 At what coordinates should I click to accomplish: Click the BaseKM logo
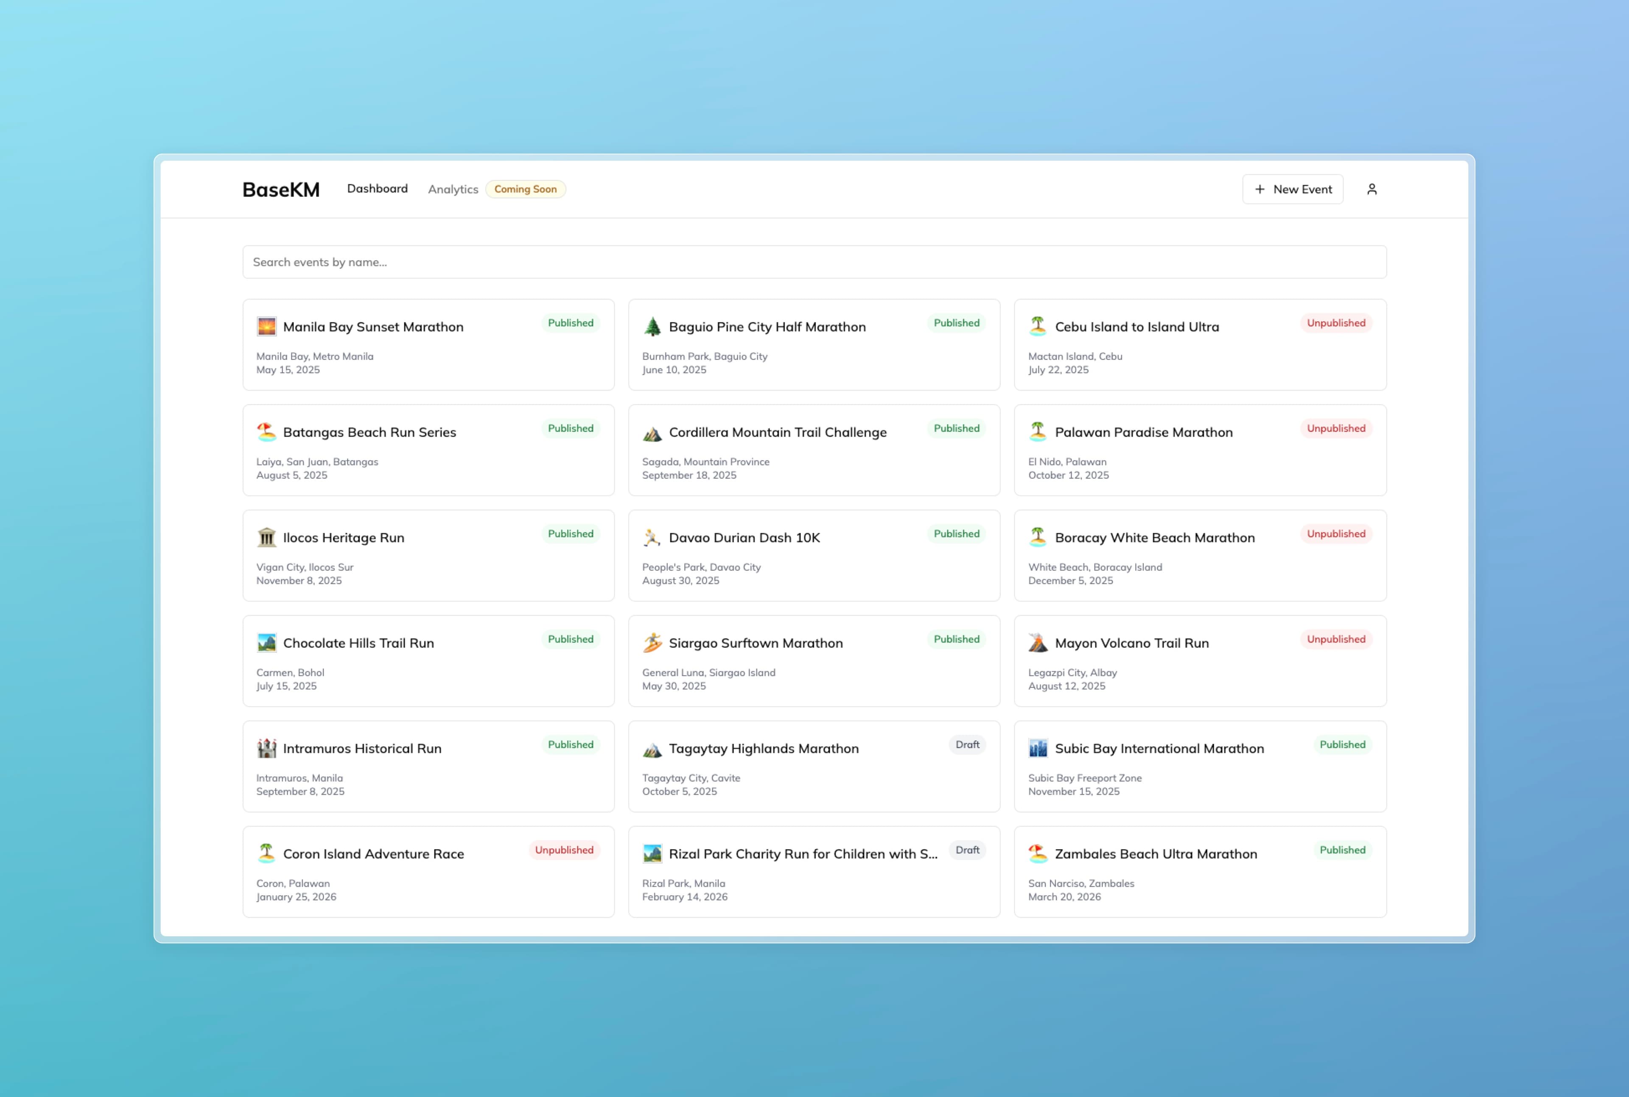tap(280, 190)
